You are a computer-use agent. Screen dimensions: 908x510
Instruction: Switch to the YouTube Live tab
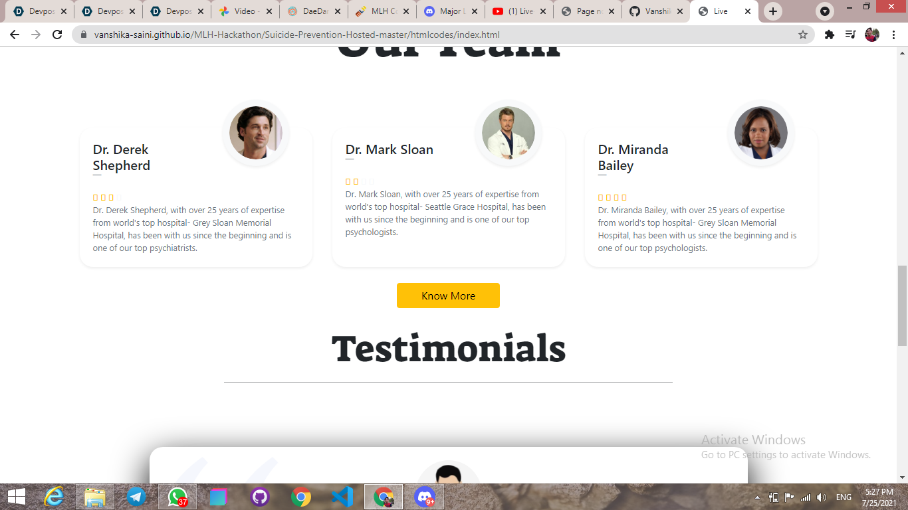[x=520, y=11]
